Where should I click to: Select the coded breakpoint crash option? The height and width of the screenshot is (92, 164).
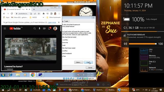pos(67,53)
